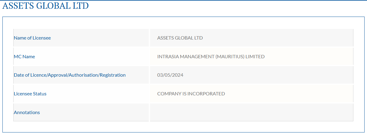Image resolution: width=367 pixels, height=137 pixels.
Task: Click the word Status in Licensee Status label
Action: pyautogui.click(x=40, y=94)
